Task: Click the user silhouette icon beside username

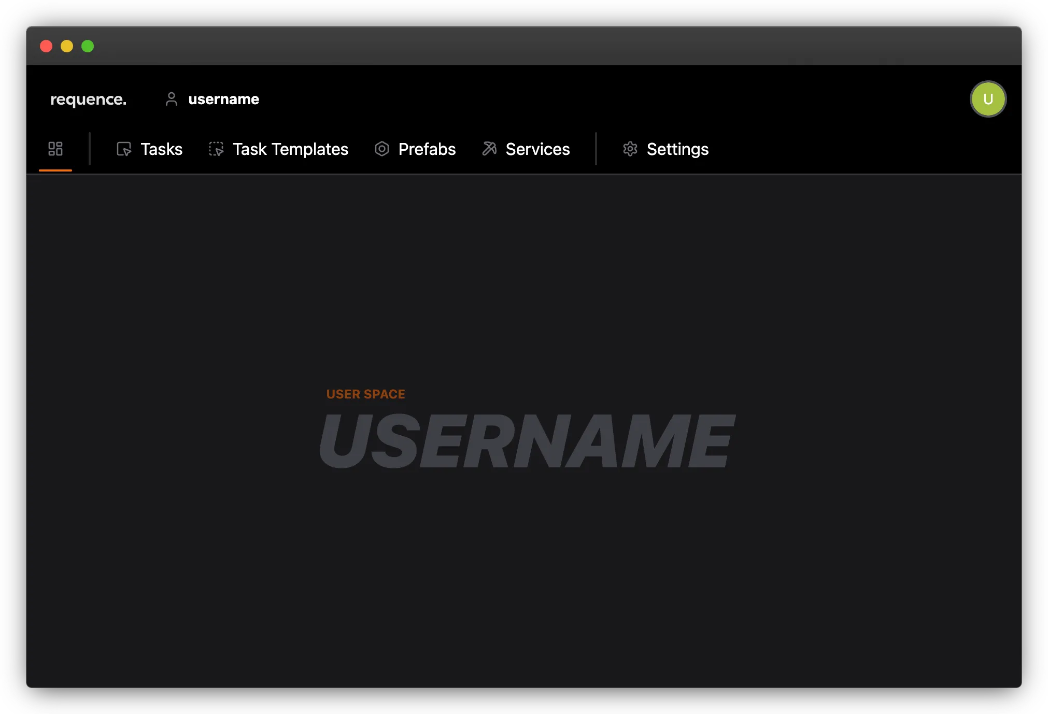Action: 171,99
